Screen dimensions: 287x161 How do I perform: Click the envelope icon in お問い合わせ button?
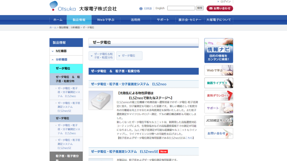(211, 8)
